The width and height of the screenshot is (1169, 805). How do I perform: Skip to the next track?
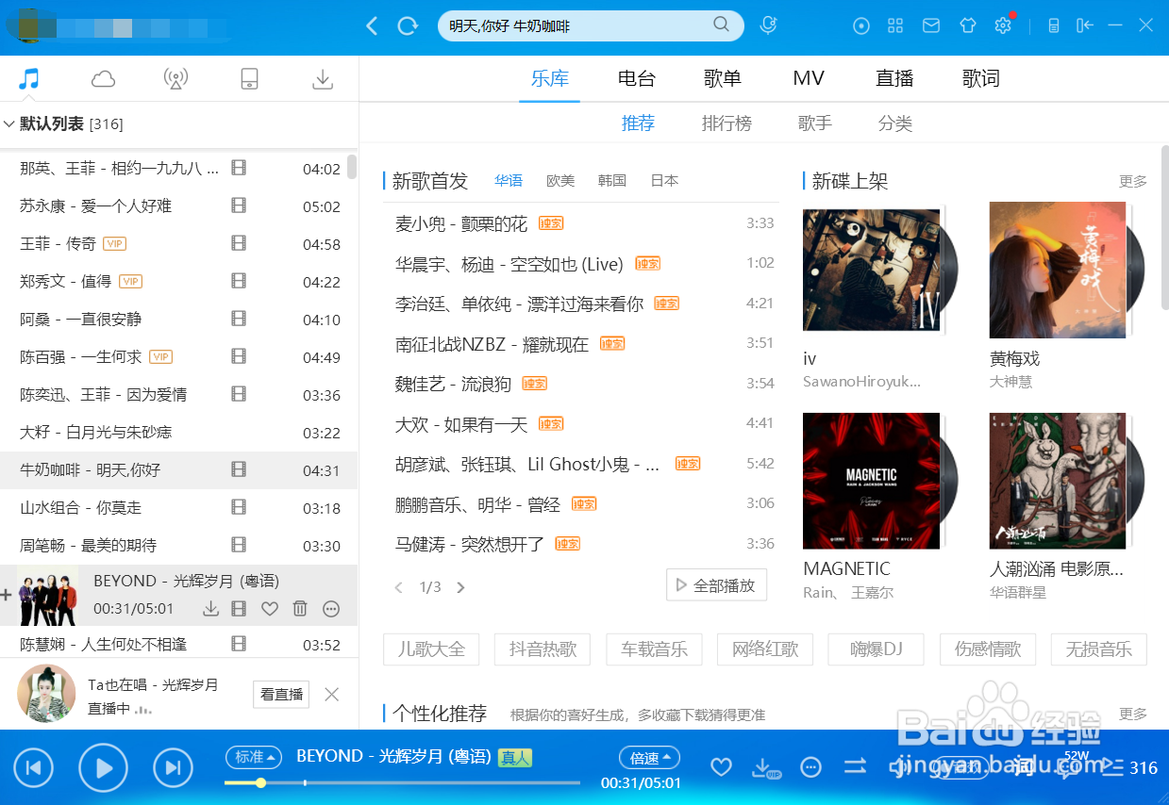pyautogui.click(x=173, y=767)
